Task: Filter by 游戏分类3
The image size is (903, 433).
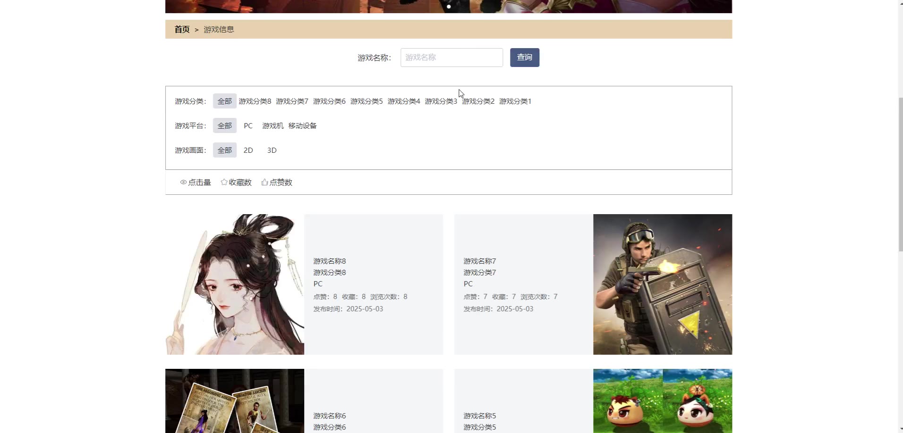Action: (441, 101)
